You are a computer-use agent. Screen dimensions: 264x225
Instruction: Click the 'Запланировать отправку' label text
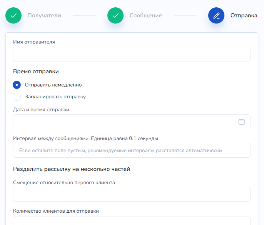(x=55, y=97)
